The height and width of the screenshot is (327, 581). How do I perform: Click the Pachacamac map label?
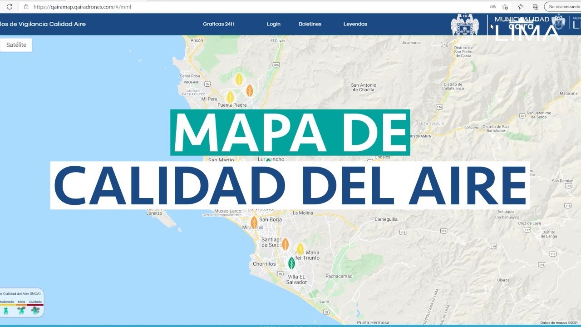click(339, 276)
